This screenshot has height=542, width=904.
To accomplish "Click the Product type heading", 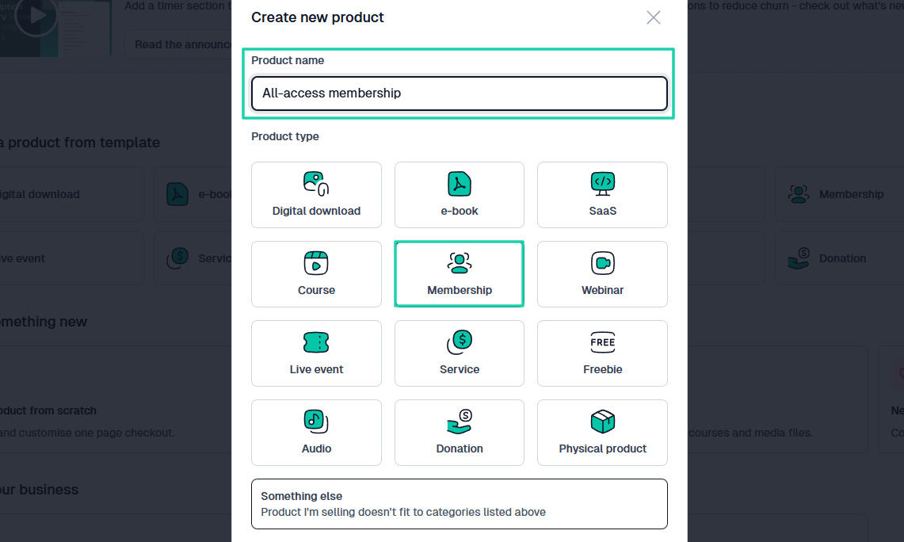I will coord(284,136).
